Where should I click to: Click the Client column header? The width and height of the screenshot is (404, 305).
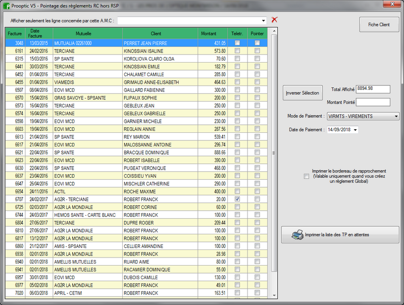[x=160, y=33]
